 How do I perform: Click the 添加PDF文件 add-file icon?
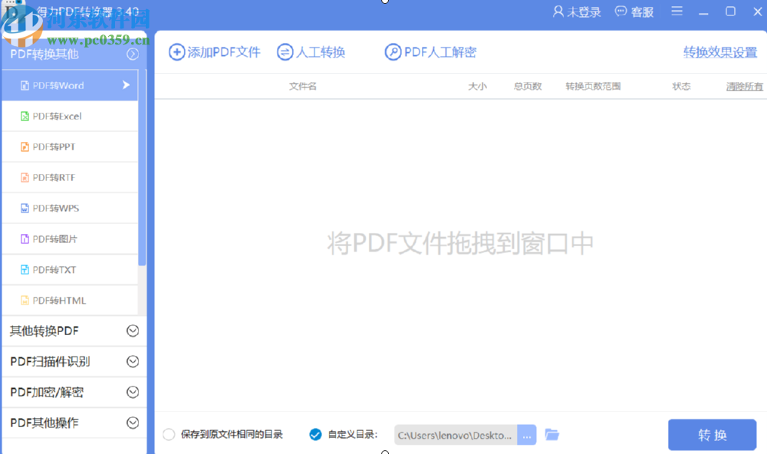point(175,52)
